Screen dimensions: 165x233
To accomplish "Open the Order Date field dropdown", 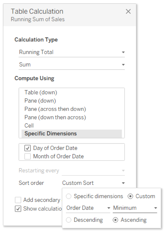I will coord(88,208).
